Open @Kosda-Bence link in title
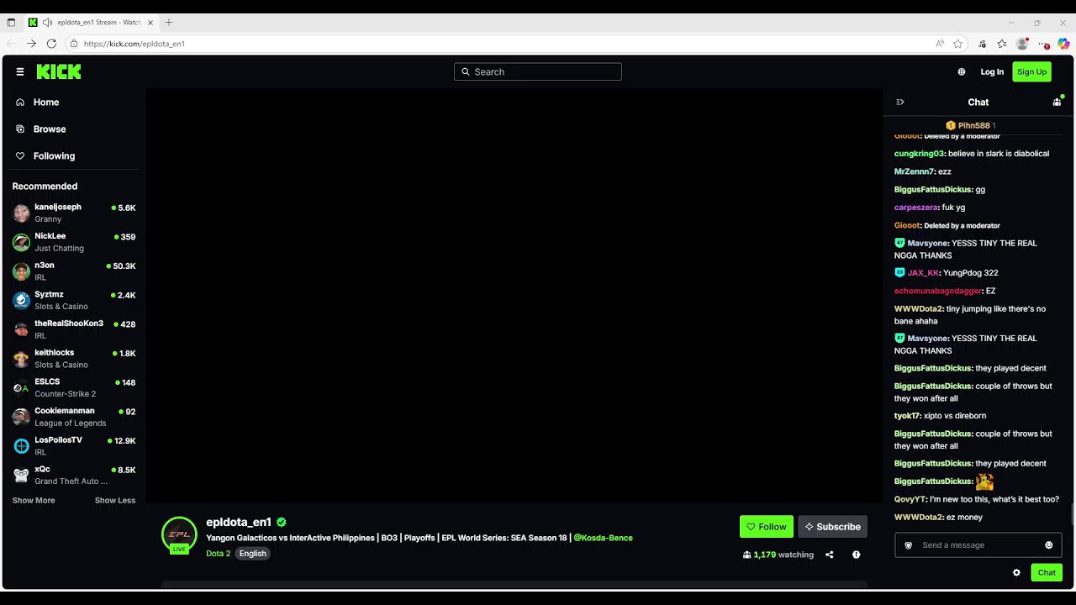This screenshot has height=605, width=1076. [603, 538]
